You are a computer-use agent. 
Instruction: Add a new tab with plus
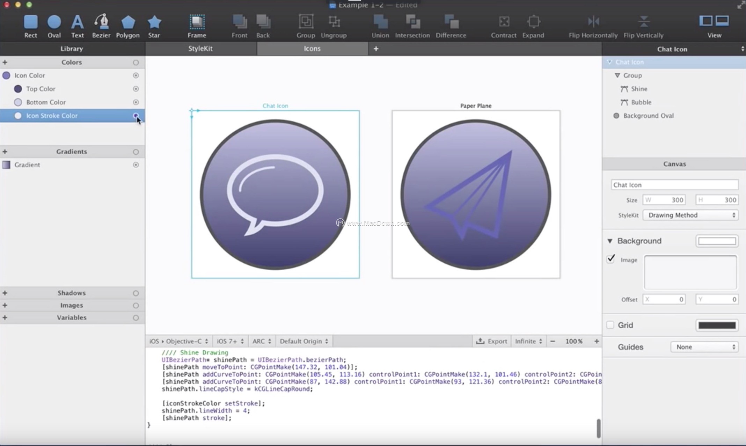[x=376, y=49]
